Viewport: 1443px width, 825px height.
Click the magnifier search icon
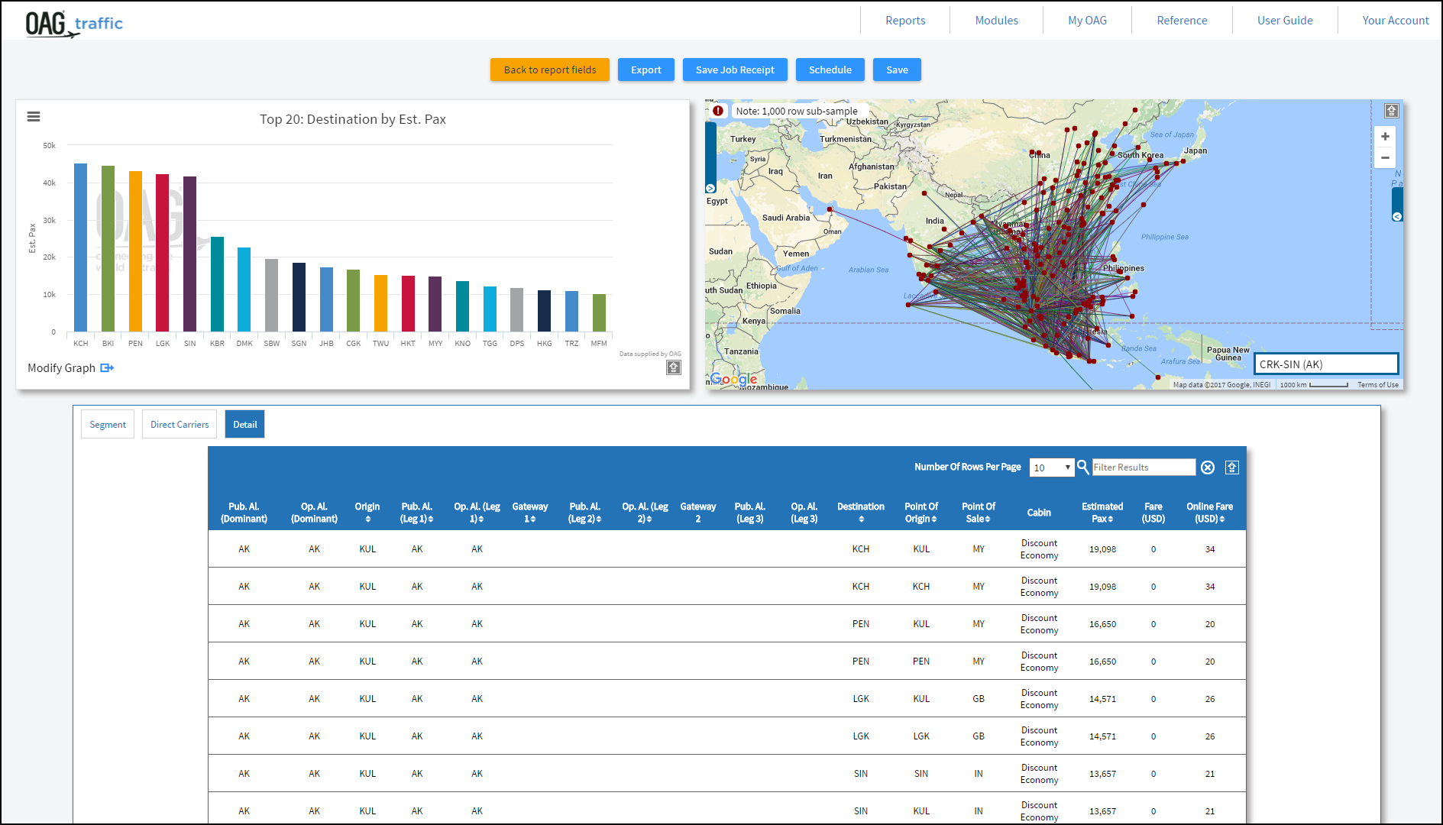click(x=1082, y=467)
